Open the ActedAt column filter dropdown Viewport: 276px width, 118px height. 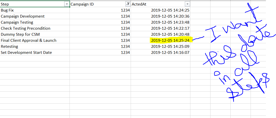click(187, 4)
